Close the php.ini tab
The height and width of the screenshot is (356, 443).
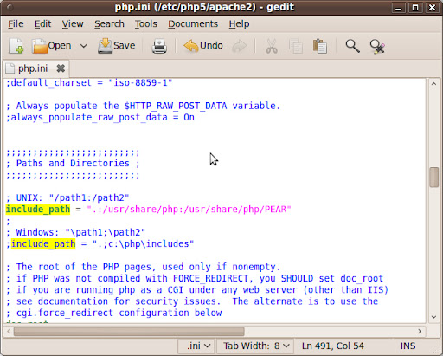[x=61, y=68]
